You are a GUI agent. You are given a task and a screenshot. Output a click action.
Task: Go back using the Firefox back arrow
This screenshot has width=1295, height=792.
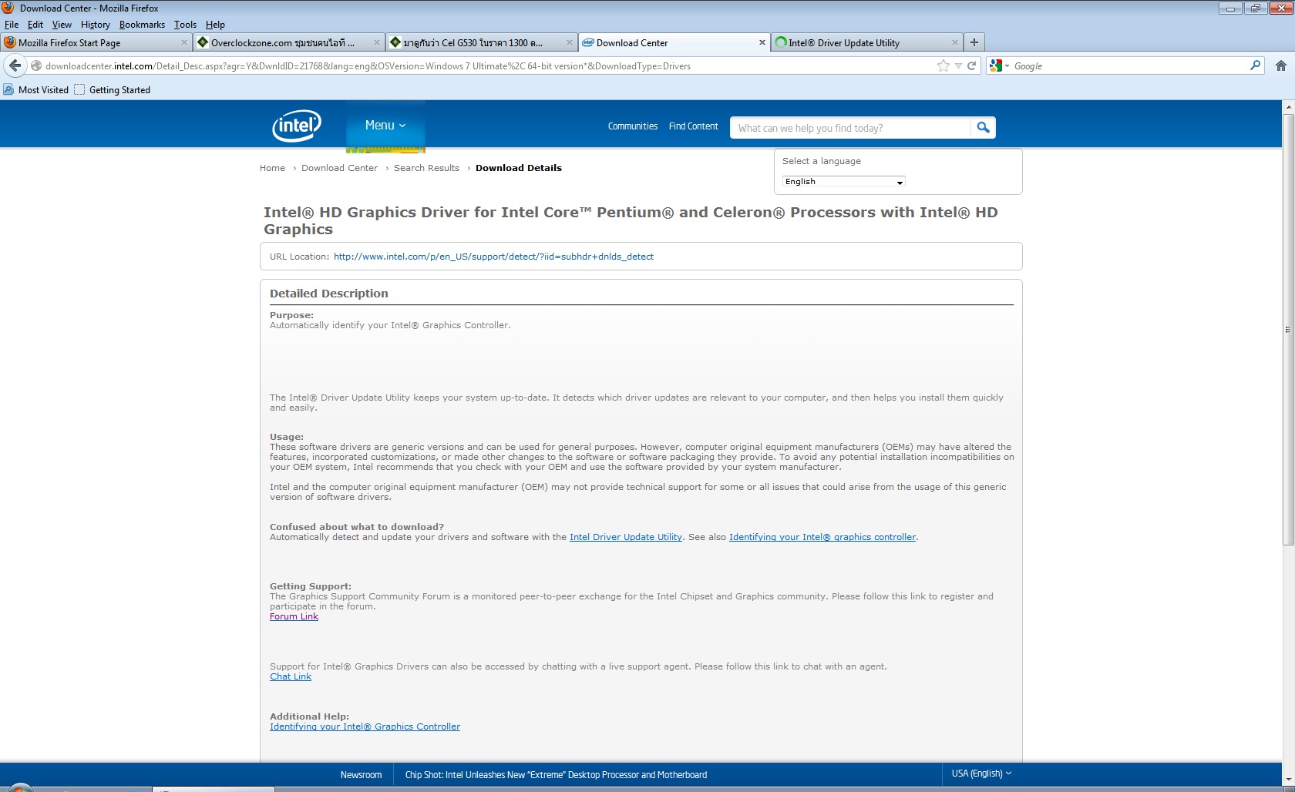tap(15, 65)
